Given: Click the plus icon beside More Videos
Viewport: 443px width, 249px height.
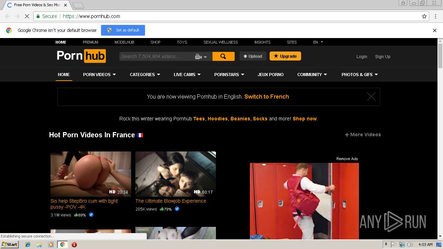Looking at the screenshot, I should 347,135.
